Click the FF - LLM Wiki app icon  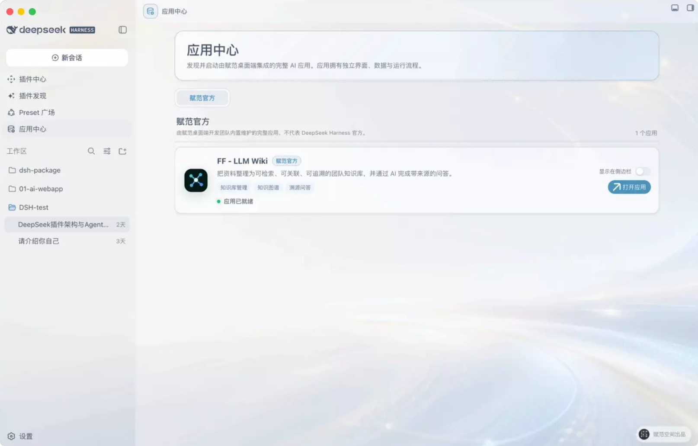(196, 180)
